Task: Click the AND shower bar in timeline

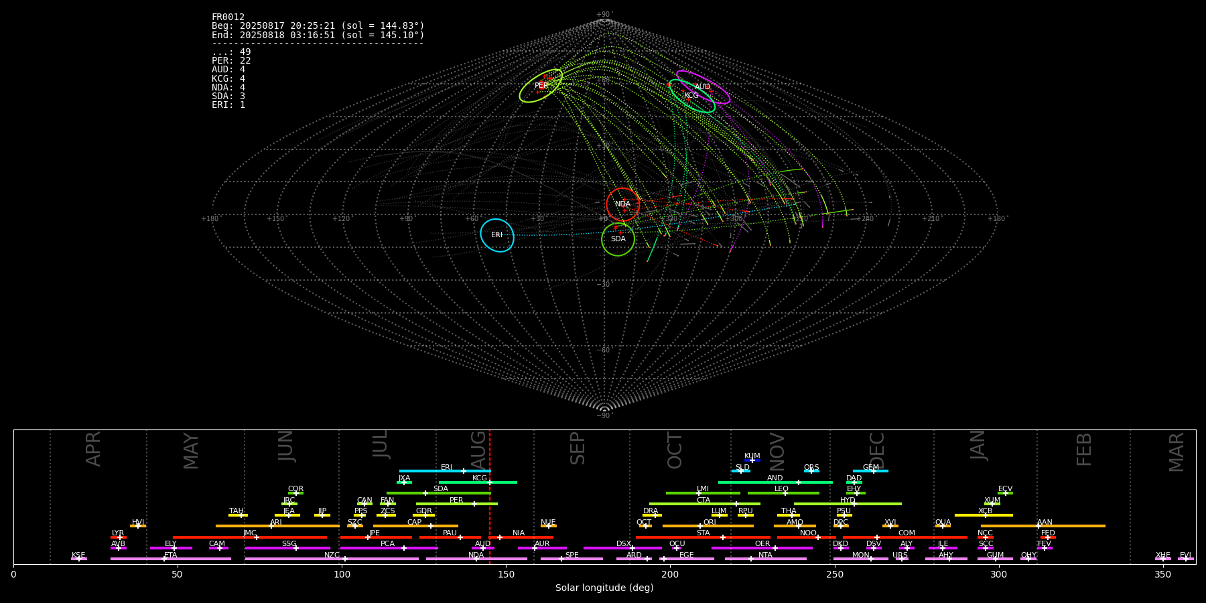Action: 775,482
